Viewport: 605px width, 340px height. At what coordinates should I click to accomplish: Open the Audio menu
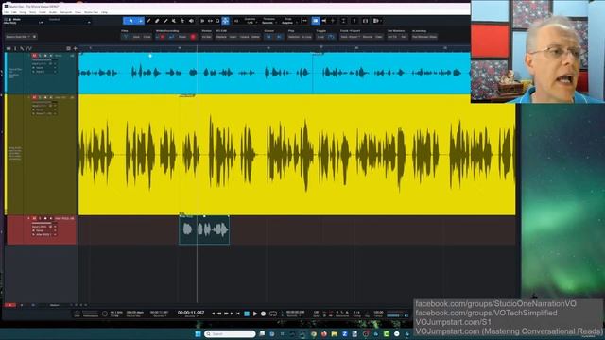click(x=53, y=12)
